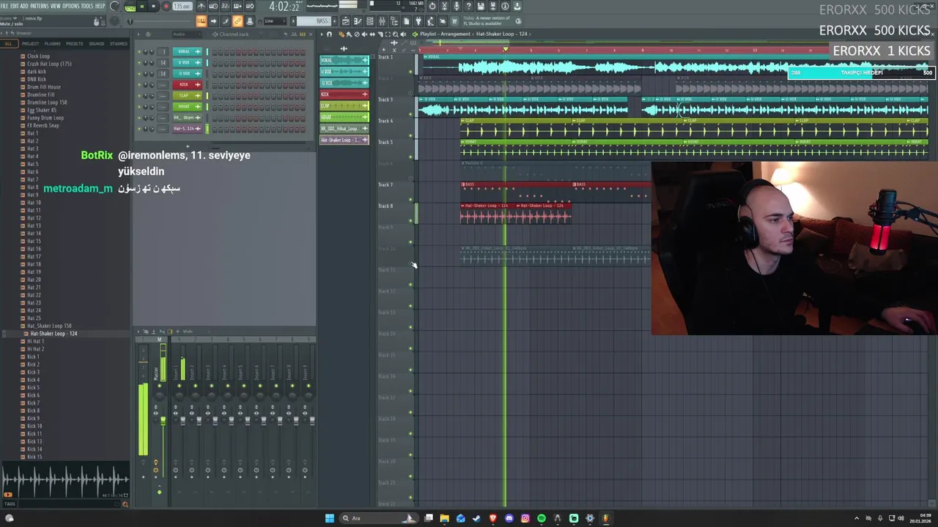Click the playlist snap magnet icon
This screenshot has width=938, height=527.
329,34
